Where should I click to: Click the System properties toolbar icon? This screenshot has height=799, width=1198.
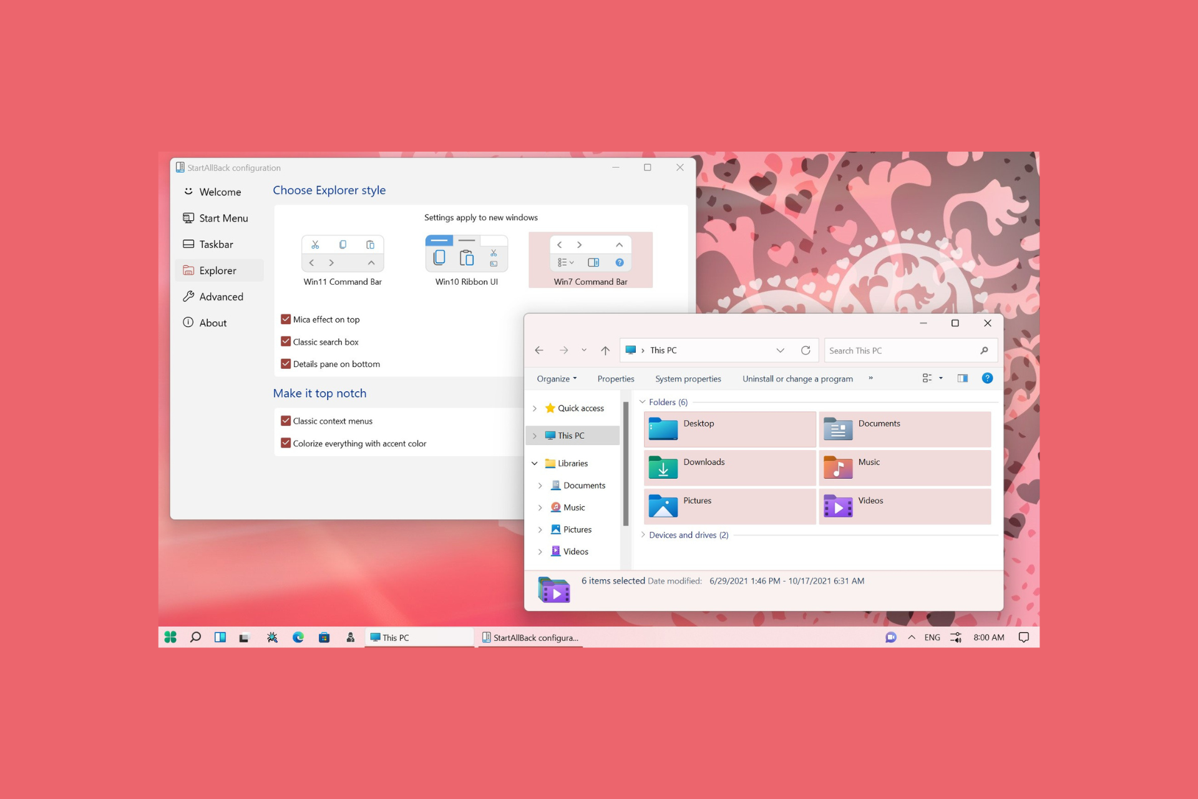pos(686,378)
